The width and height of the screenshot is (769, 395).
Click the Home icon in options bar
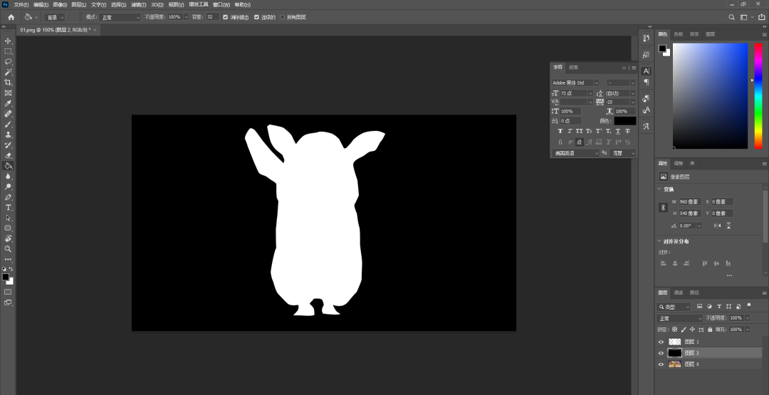[11, 17]
